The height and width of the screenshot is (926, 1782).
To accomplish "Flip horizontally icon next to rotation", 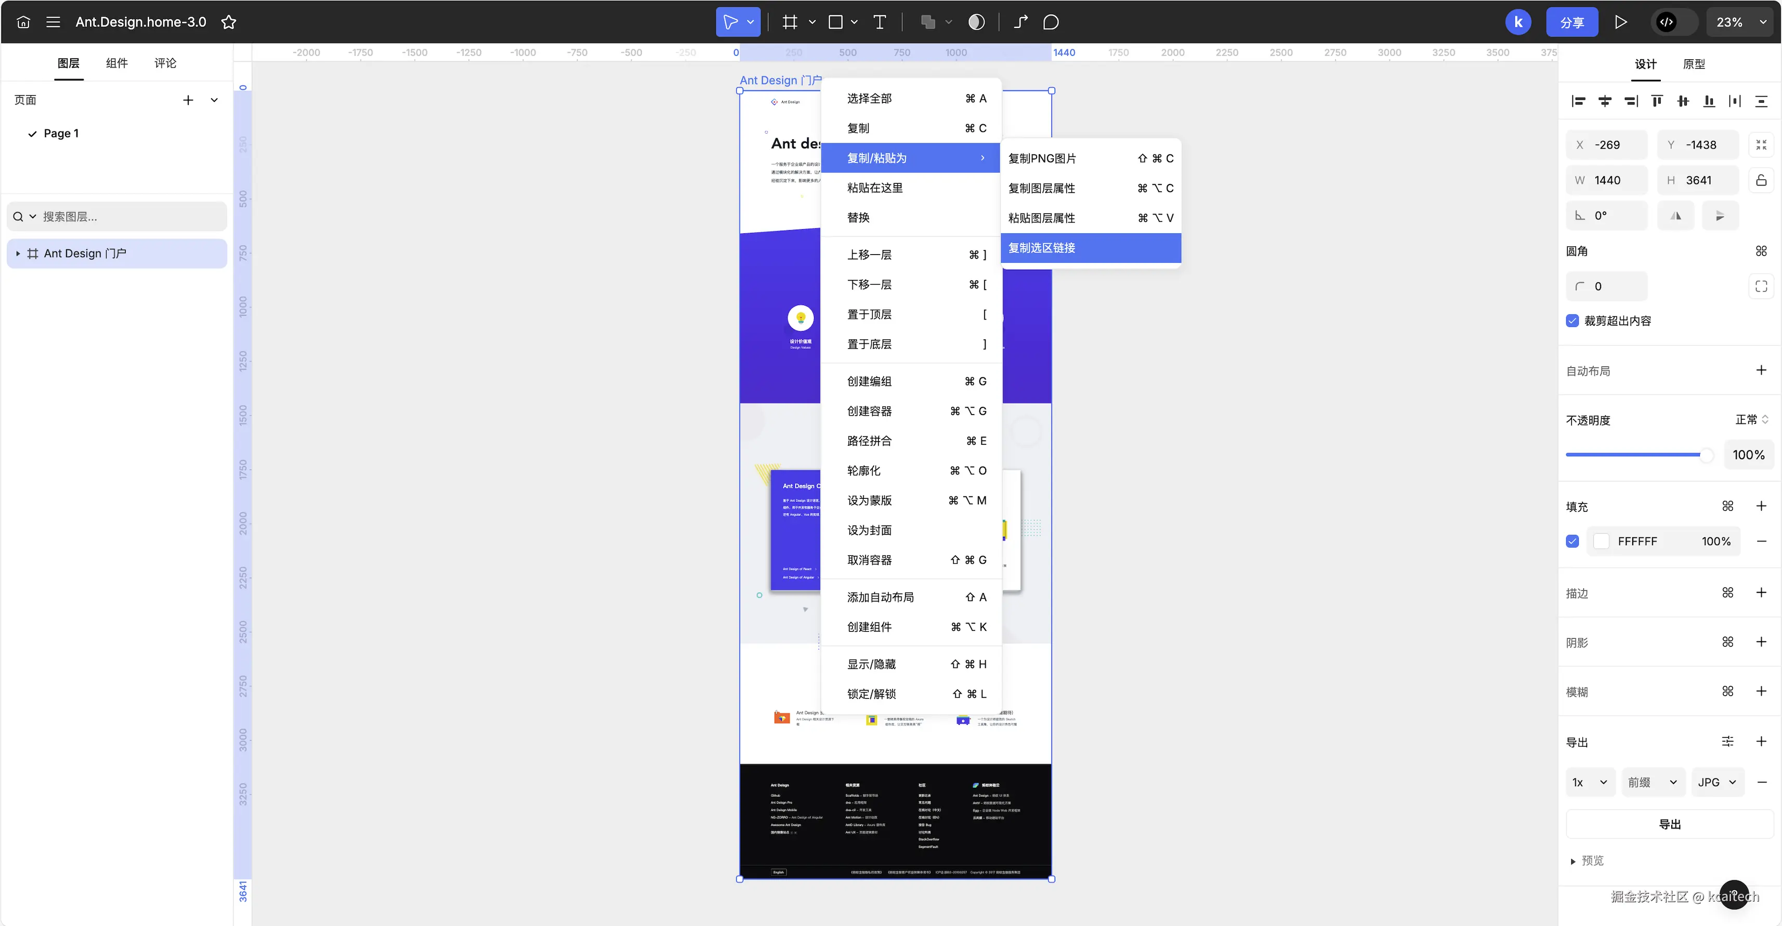I will click(x=1675, y=216).
